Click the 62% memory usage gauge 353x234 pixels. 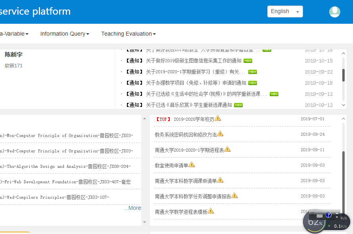[x=315, y=223]
